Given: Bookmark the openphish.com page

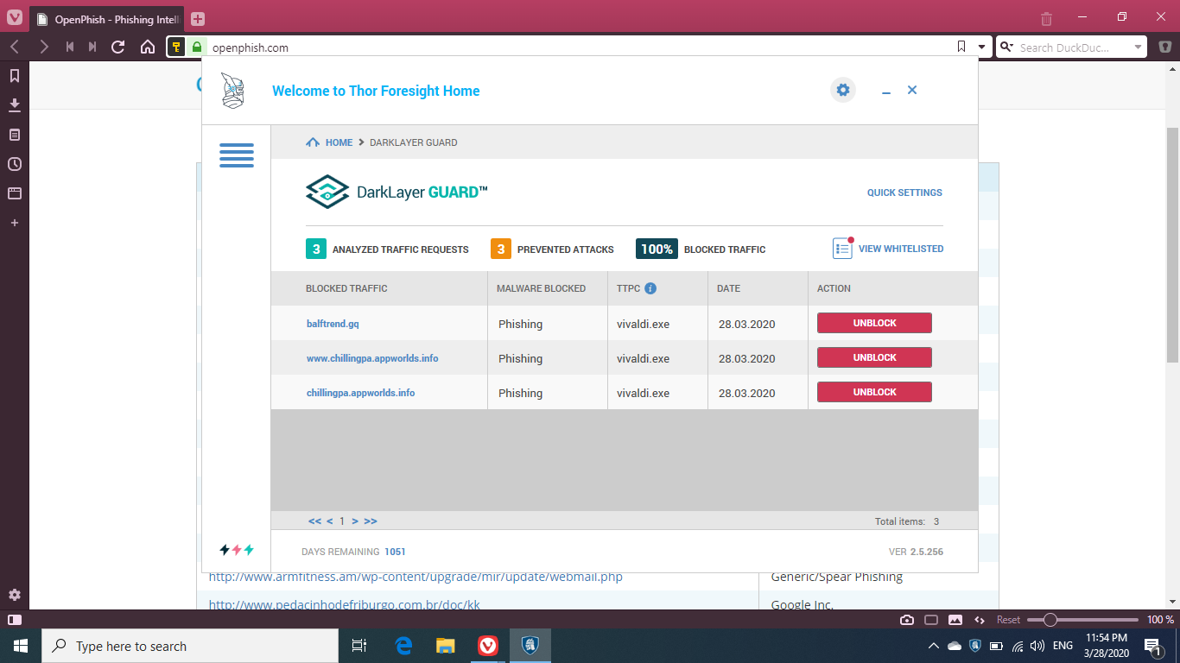Looking at the screenshot, I should coord(961,47).
